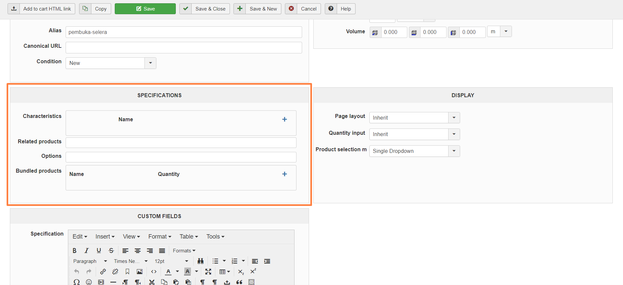Click Add to cart HTML link button
623x285 pixels.
point(41,9)
